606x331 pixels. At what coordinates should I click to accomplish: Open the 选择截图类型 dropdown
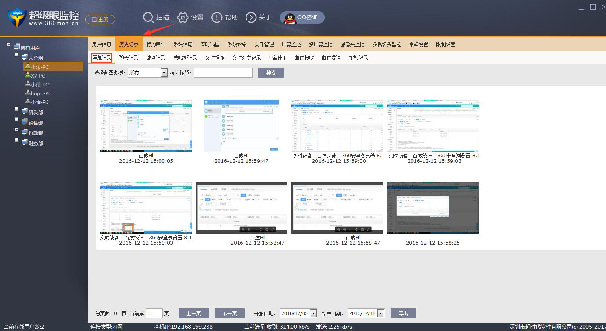(x=164, y=73)
